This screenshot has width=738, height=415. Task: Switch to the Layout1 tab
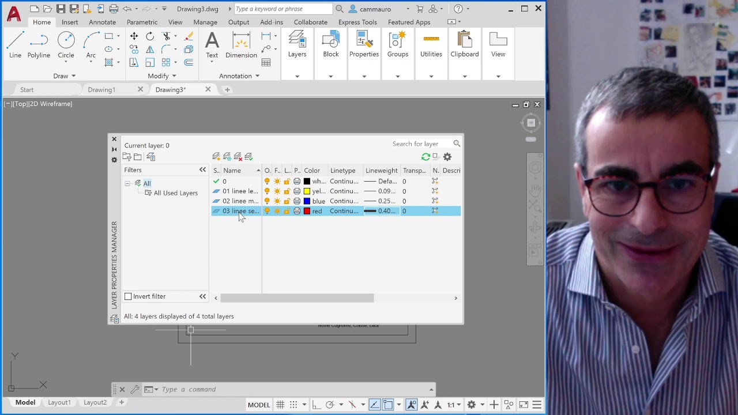tap(59, 402)
